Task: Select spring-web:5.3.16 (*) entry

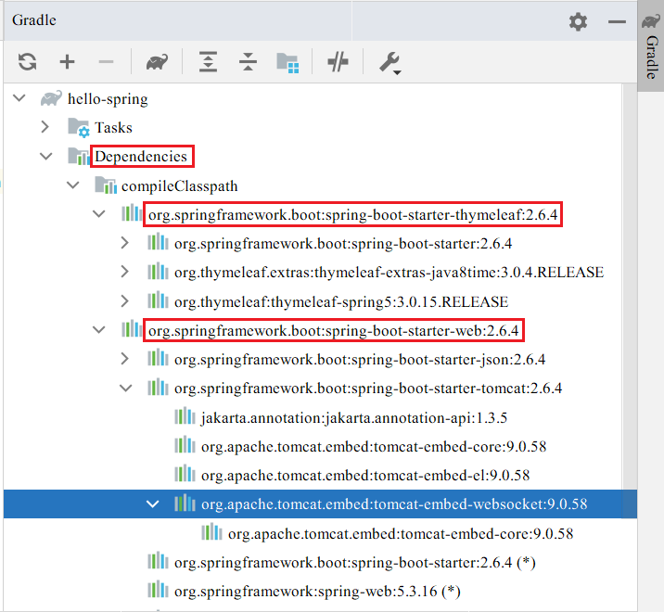Action: coord(317,592)
